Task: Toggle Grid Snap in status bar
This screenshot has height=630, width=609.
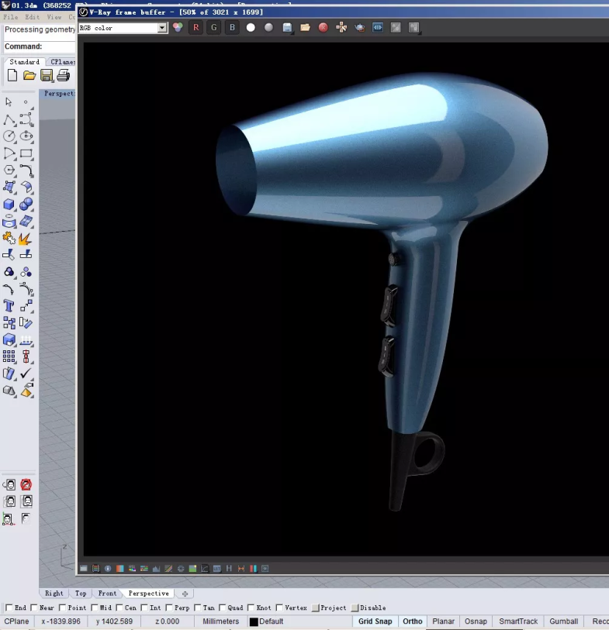Action: tap(375, 621)
